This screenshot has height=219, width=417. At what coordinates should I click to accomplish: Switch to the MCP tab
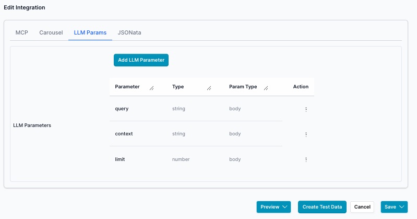point(22,32)
